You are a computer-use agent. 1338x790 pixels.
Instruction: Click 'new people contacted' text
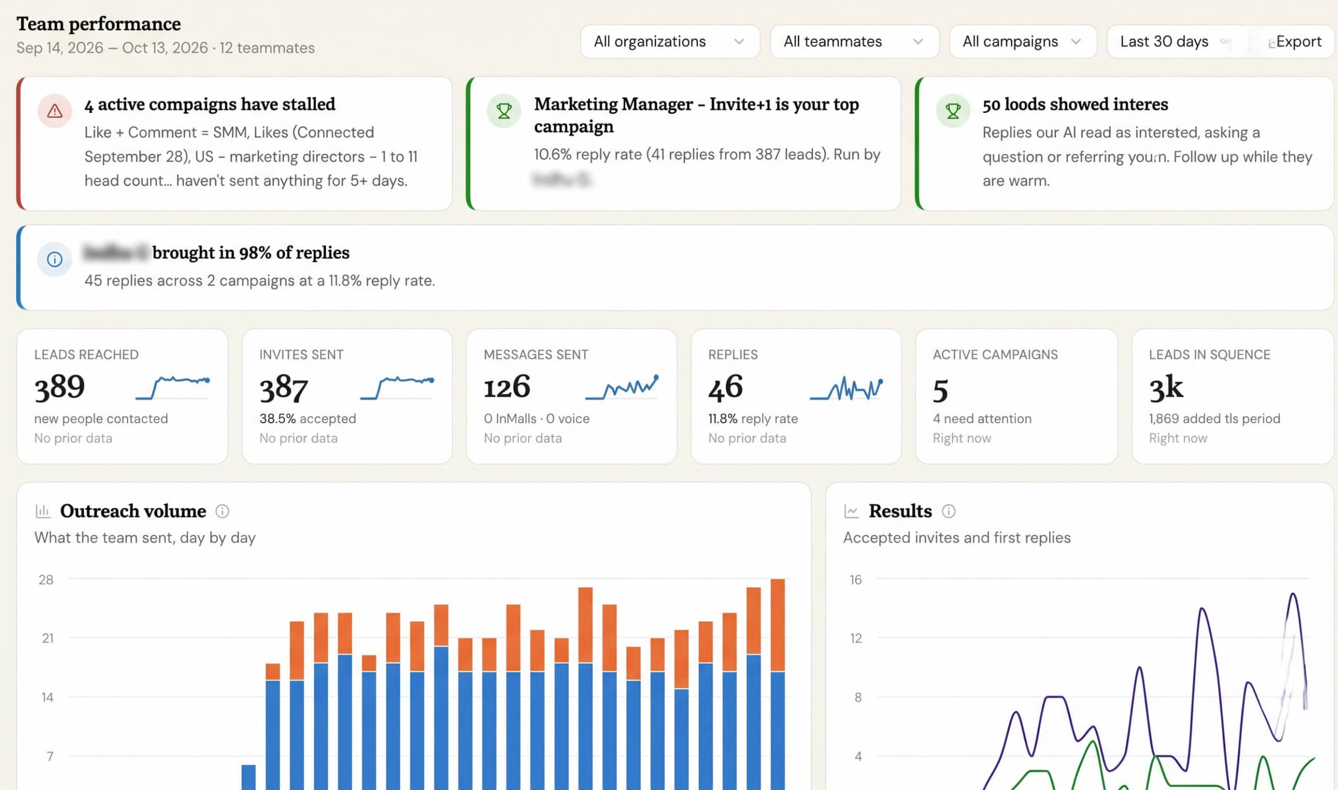coord(101,419)
